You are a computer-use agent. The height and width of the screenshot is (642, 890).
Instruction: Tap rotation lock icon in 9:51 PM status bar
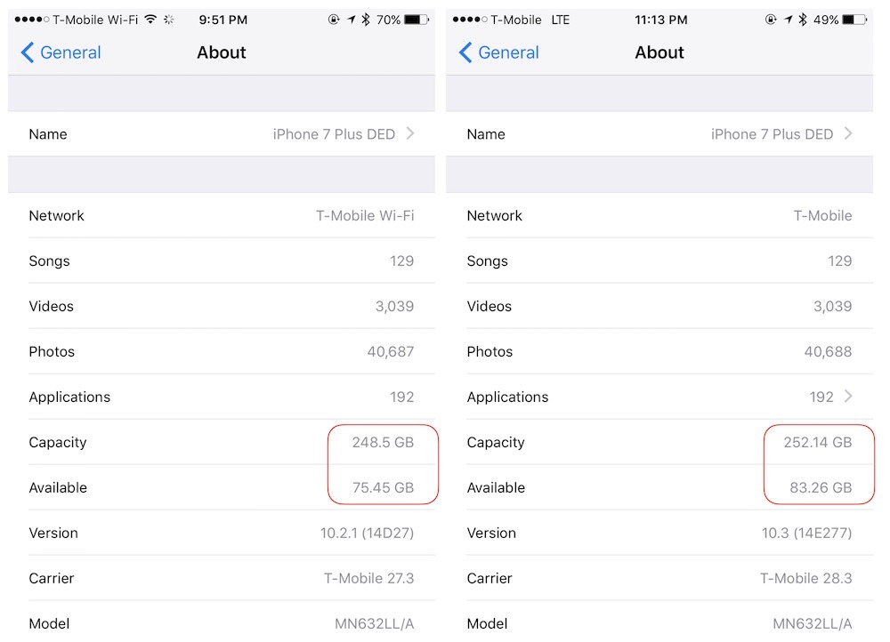click(x=334, y=19)
